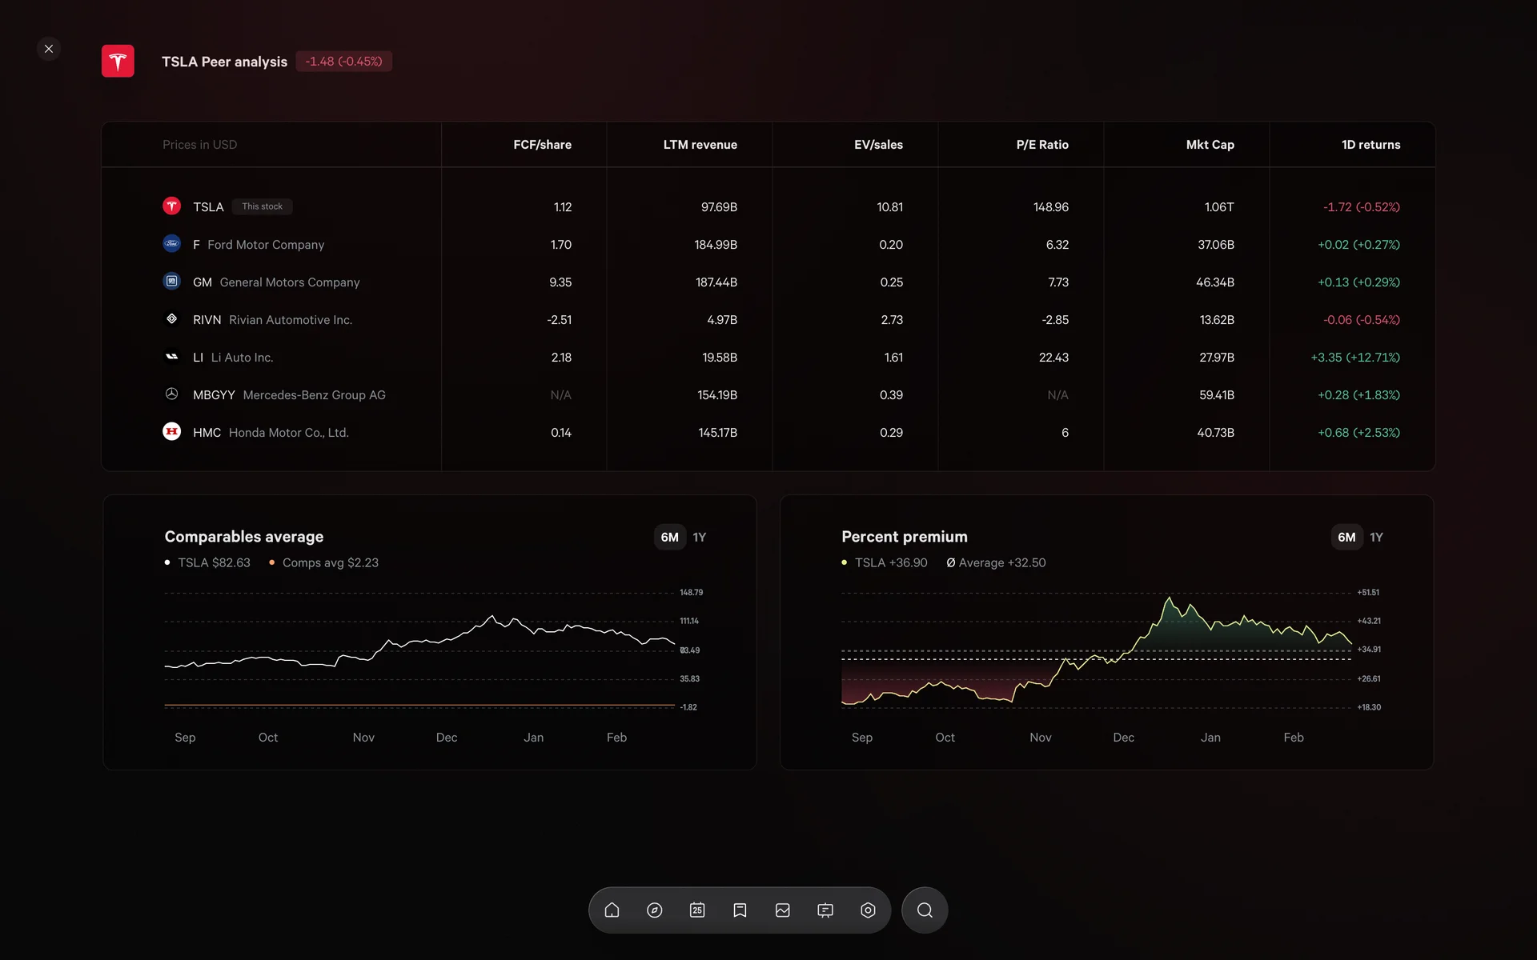Select 6M on Comparables average chart

click(x=669, y=538)
